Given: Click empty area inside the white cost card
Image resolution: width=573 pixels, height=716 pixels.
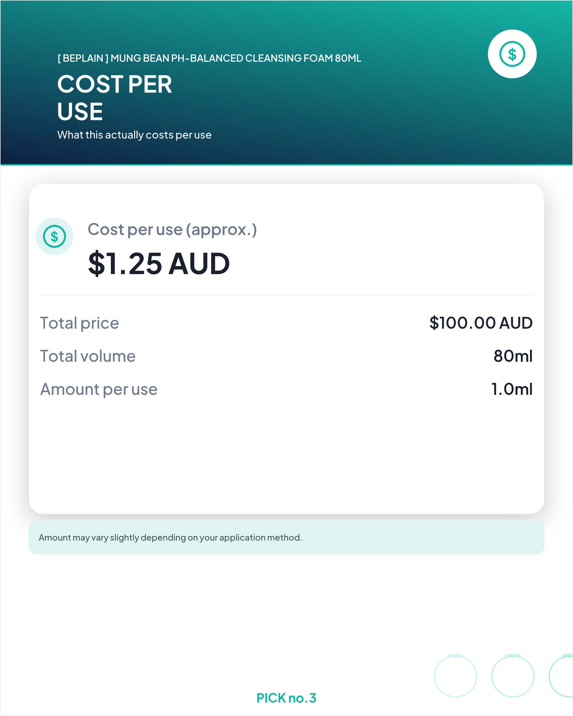Looking at the screenshot, I should click(x=286, y=458).
